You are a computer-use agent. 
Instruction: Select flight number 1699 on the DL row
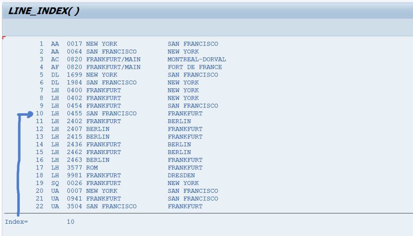pos(75,75)
